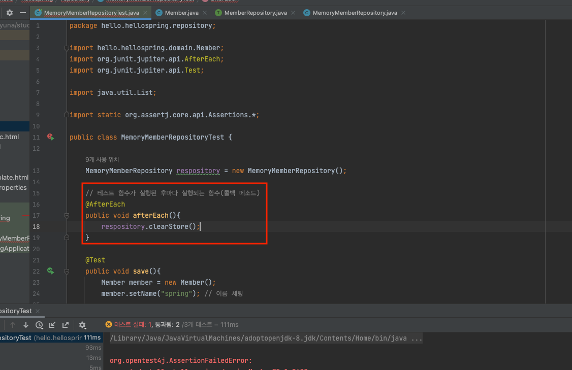Open test runner settings gear
The height and width of the screenshot is (370, 572).
(82, 325)
